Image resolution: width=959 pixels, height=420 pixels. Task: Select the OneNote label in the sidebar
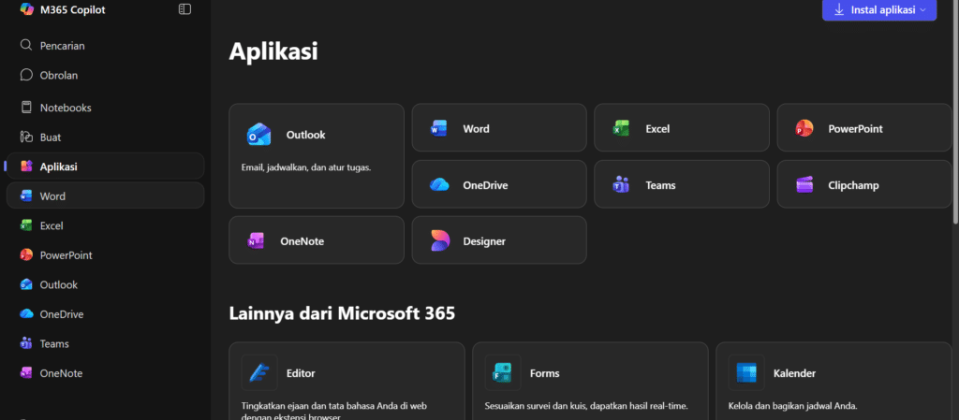[61, 373]
